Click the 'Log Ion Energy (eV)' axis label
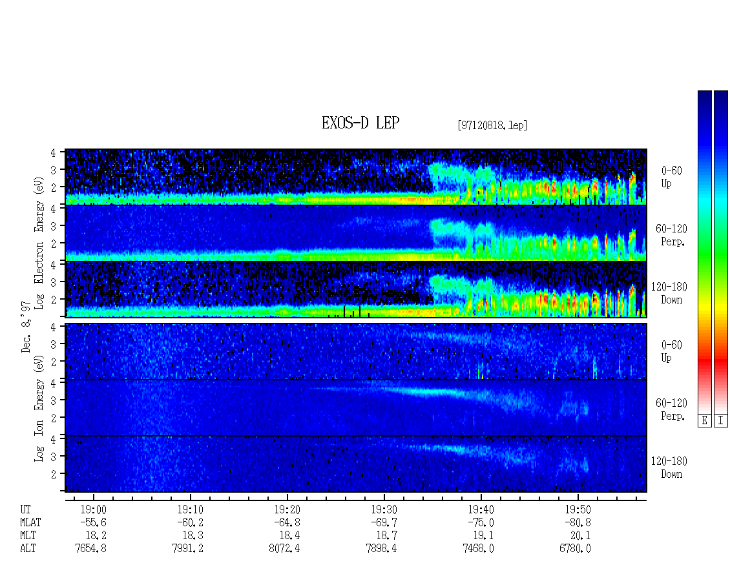The width and height of the screenshot is (730, 565). pyautogui.click(x=39, y=409)
